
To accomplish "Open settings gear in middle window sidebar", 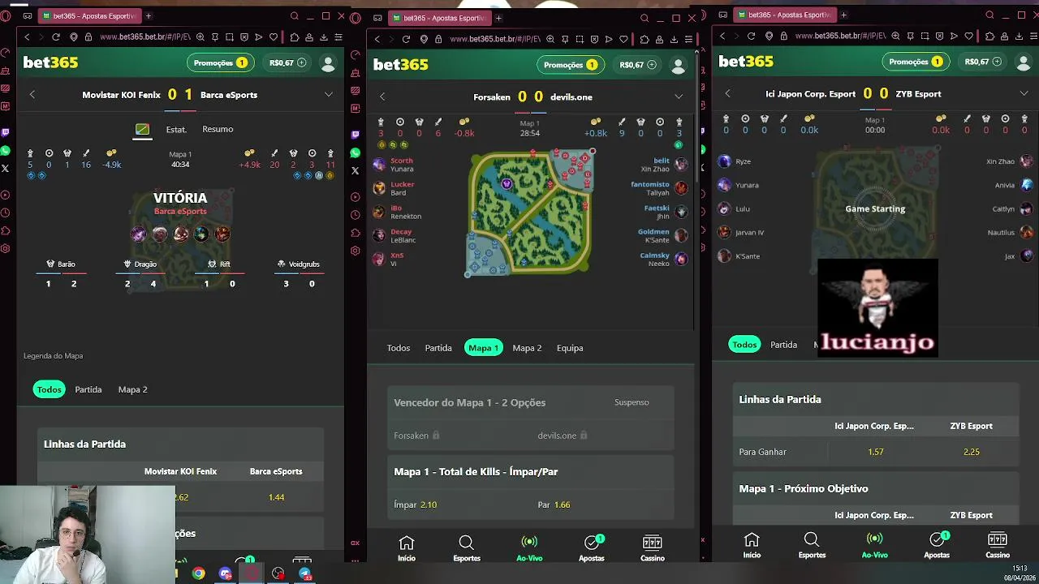I will tap(355, 251).
